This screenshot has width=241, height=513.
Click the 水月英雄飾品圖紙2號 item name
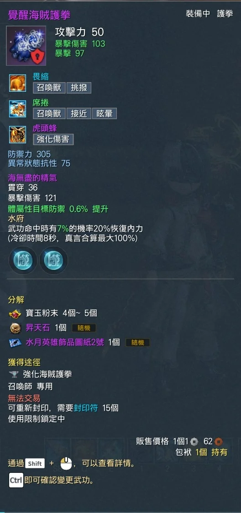[65, 343]
